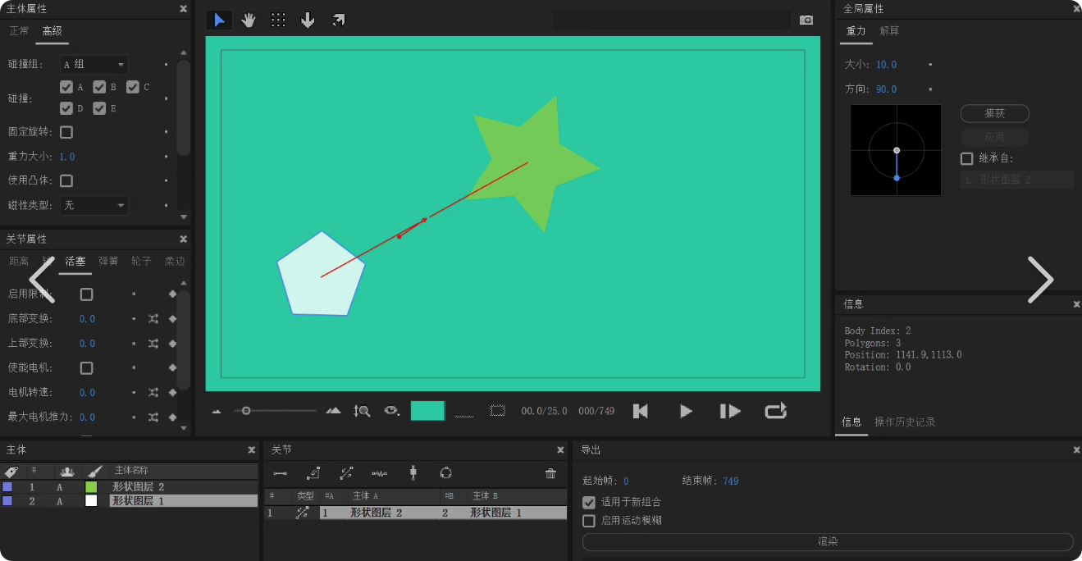Toggle 继承自 checkbox
This screenshot has height=561, width=1082.
click(x=967, y=158)
